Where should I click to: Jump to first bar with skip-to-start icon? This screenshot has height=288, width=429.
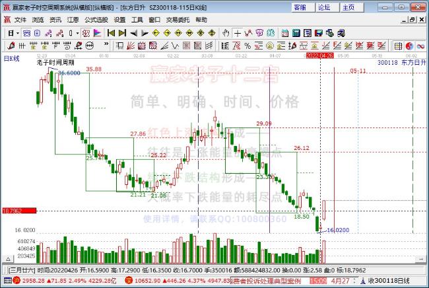112,33
